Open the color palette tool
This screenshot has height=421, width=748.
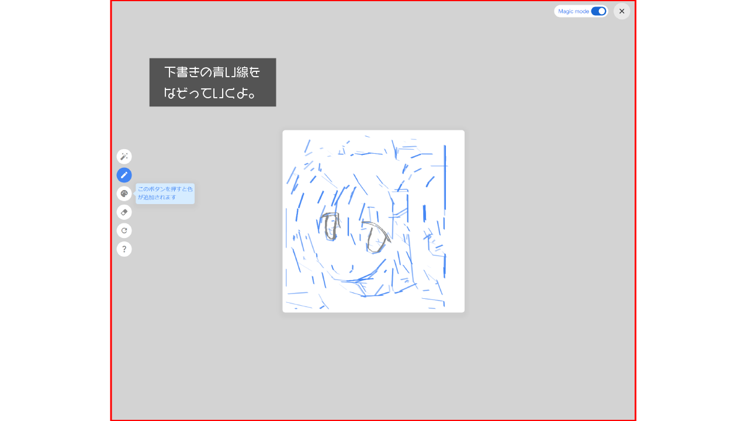124,194
